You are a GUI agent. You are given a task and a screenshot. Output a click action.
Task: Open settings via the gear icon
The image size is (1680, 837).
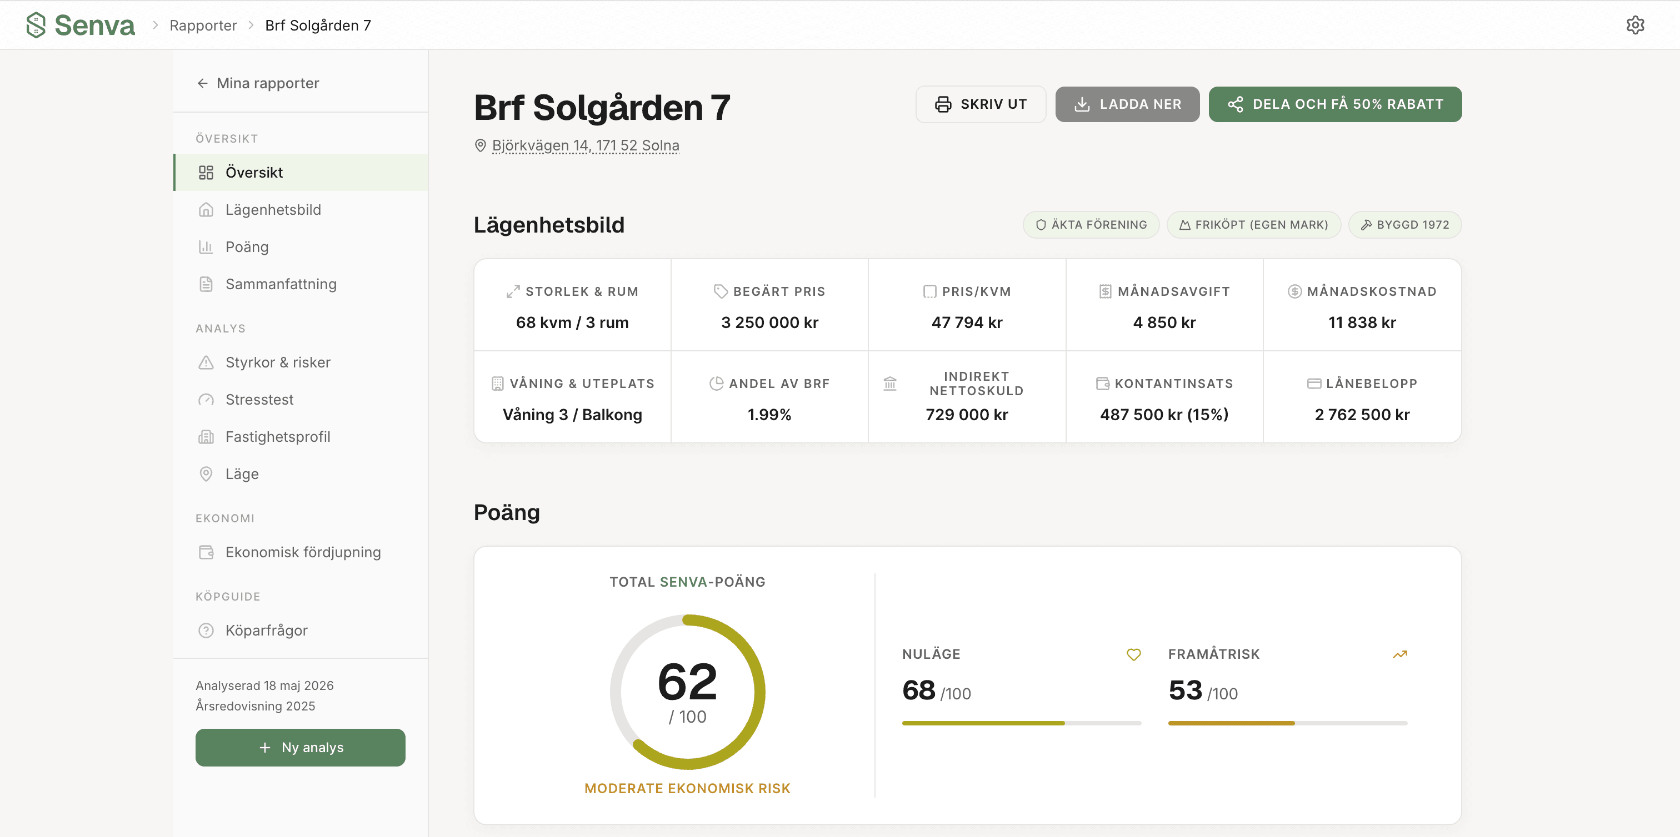coord(1635,25)
